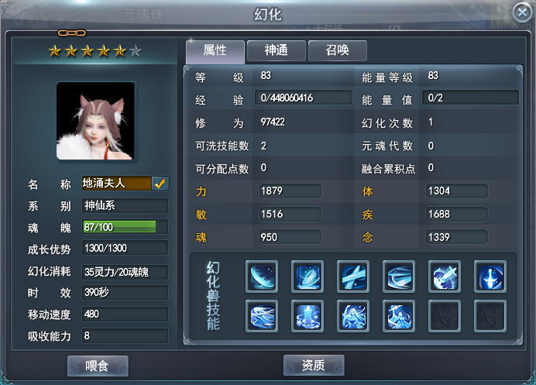
Task: Open the 资质 aptitude button
Action: tap(314, 365)
